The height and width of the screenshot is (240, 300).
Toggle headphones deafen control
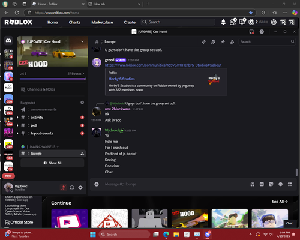tap(72, 188)
